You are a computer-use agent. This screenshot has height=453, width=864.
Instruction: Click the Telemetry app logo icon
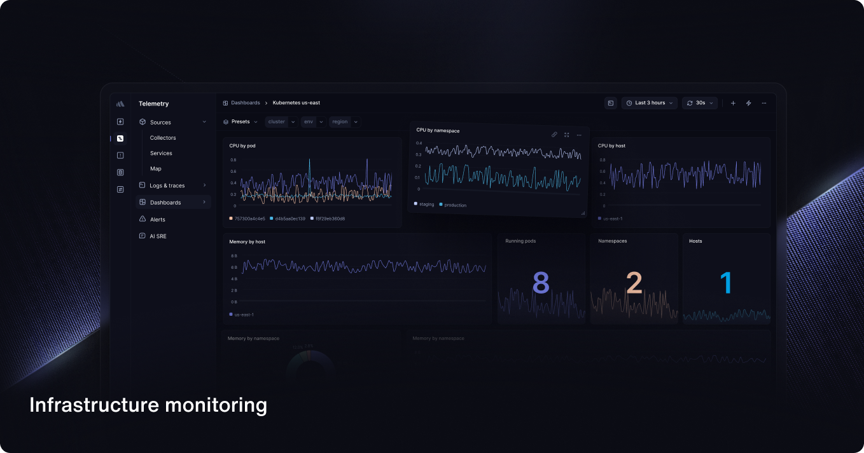tap(120, 104)
